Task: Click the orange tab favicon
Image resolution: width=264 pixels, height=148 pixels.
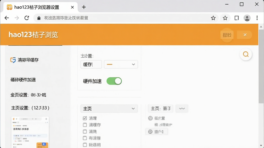Action: (10, 7)
